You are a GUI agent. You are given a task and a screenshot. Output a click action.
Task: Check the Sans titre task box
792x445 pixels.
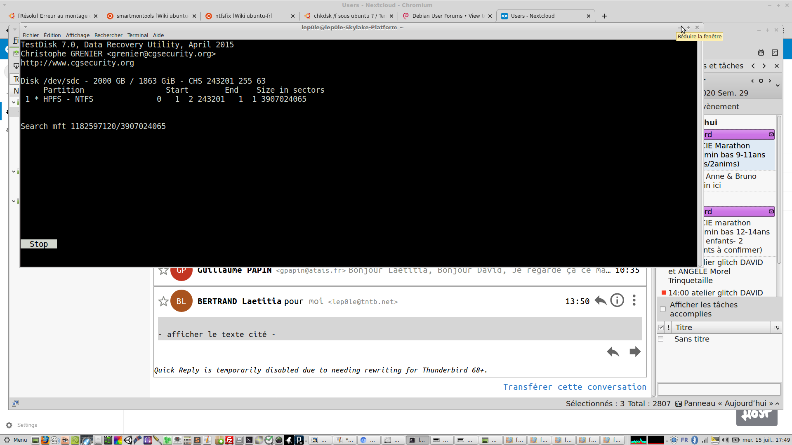point(661,339)
